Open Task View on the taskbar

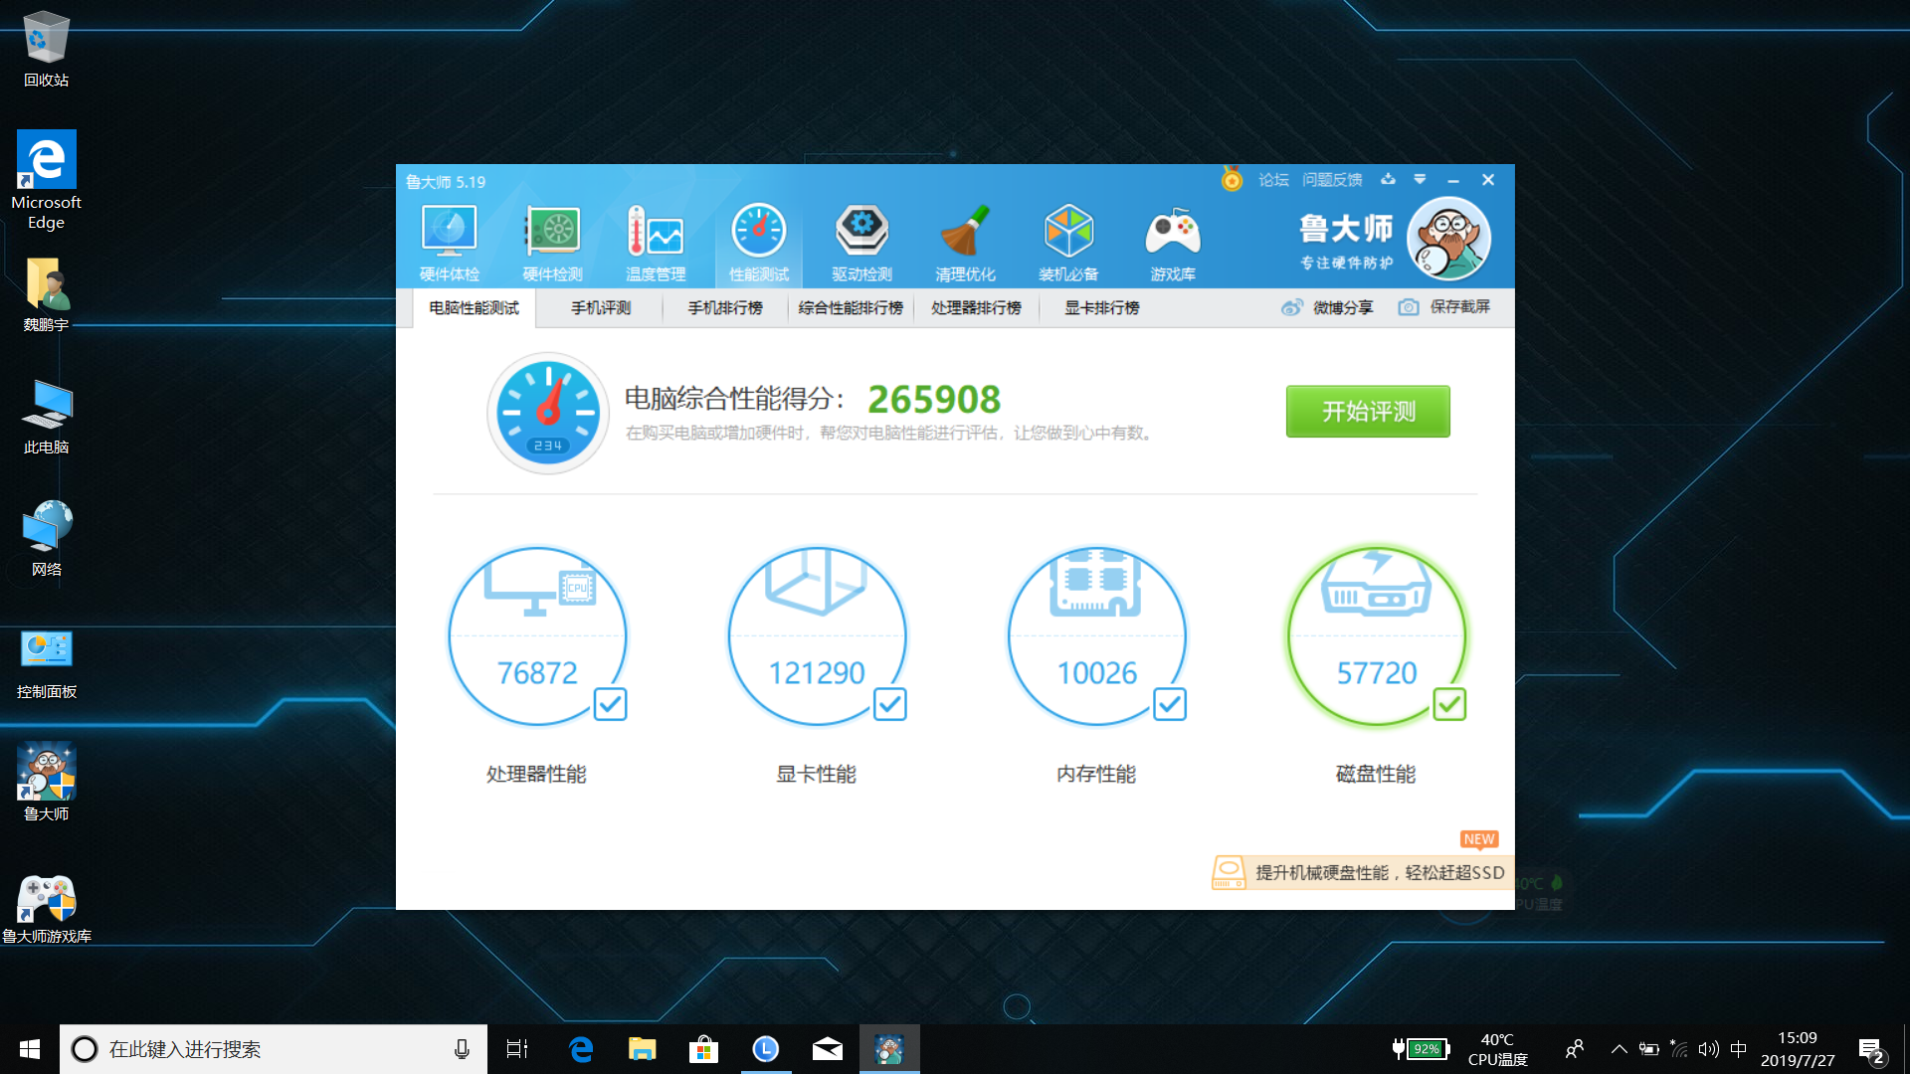coord(517,1049)
